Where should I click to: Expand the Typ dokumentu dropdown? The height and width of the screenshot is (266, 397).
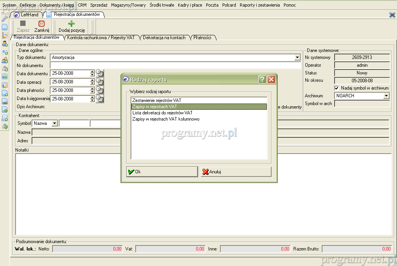tap(297, 57)
